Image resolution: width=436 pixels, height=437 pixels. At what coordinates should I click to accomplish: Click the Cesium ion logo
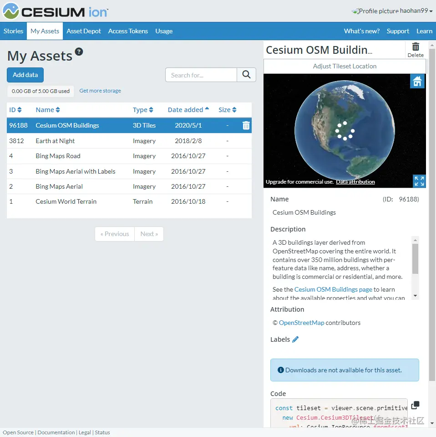55,11
